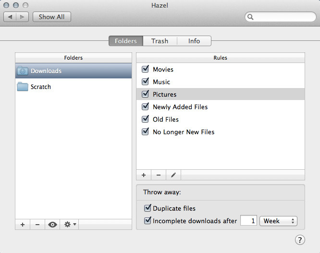Toggle the Pictures rule checkbox
The height and width of the screenshot is (253, 320).
click(145, 94)
